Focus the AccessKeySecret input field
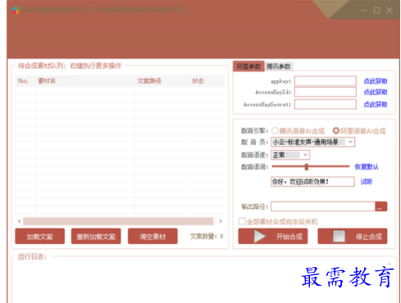 click(x=326, y=104)
